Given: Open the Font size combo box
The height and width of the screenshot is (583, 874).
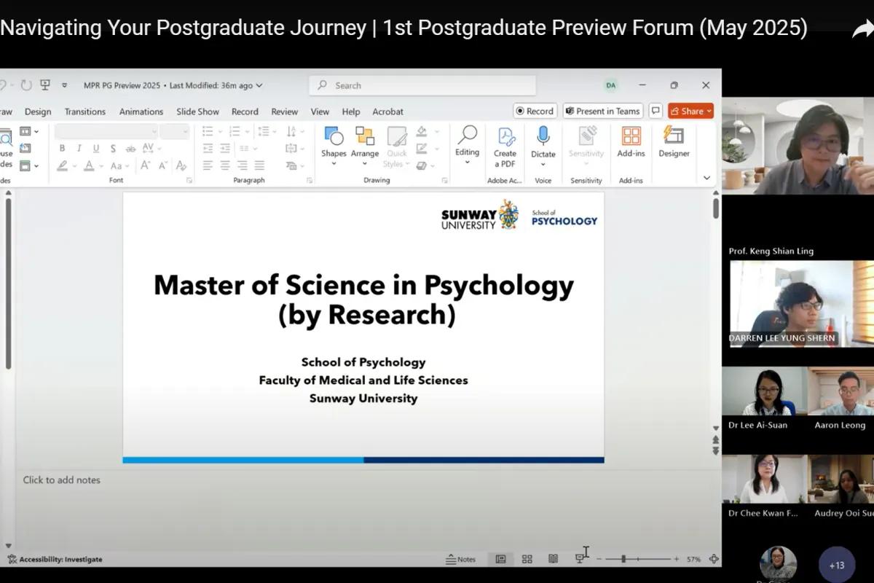Looking at the screenshot, I should (175, 131).
